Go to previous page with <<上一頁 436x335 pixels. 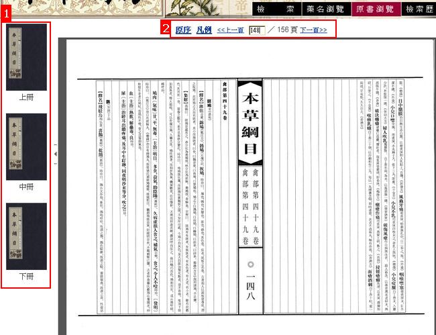tap(231, 30)
